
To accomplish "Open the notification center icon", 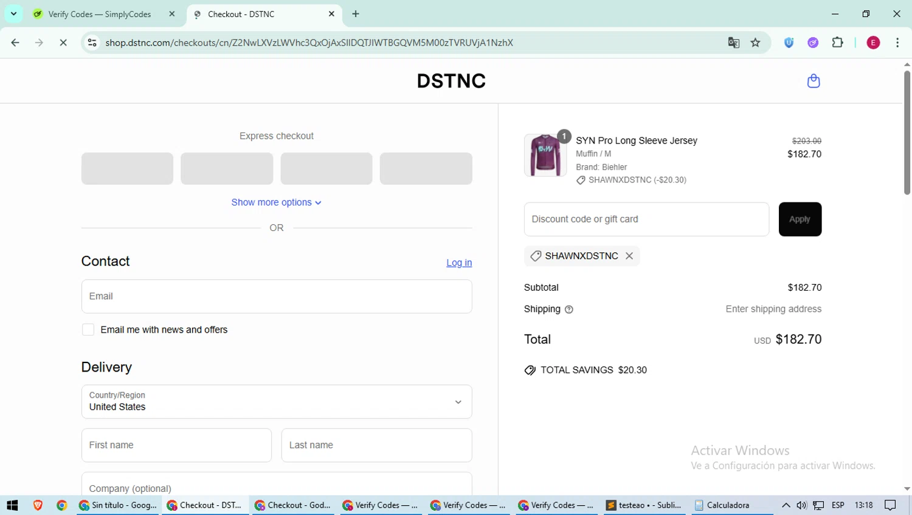I will [891, 505].
